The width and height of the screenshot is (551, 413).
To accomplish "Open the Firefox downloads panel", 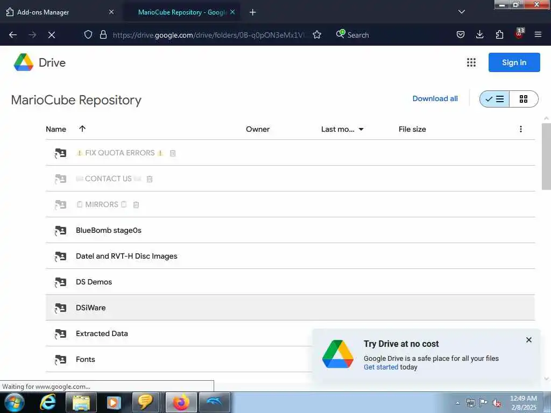I will [x=479, y=34].
